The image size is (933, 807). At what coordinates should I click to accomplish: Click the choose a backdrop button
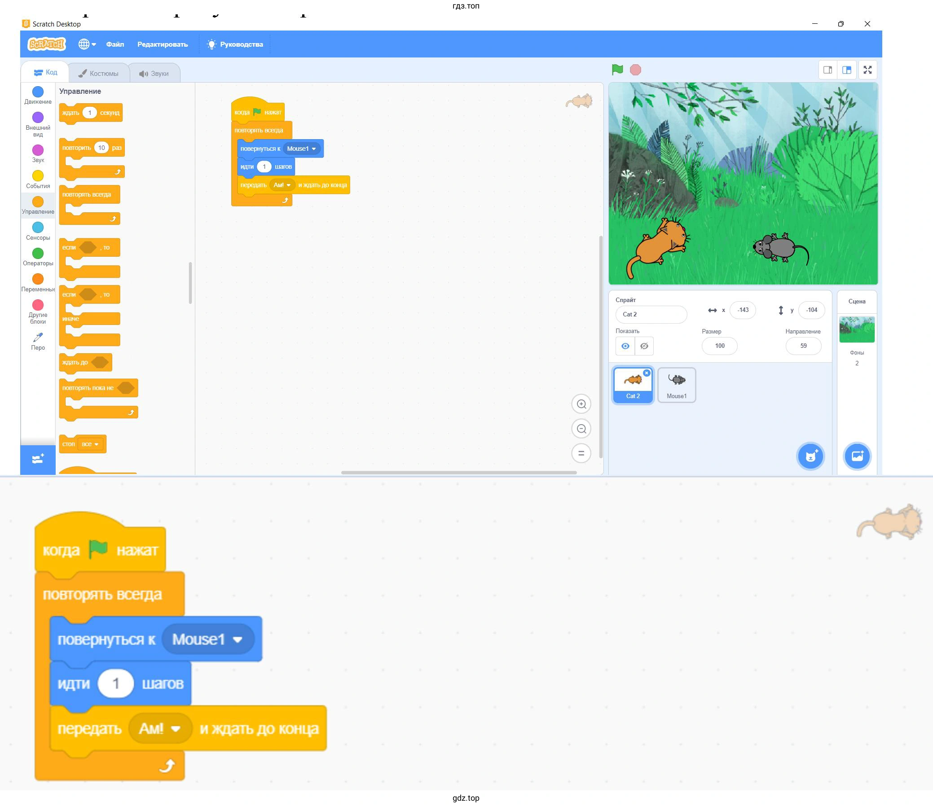pos(857,456)
